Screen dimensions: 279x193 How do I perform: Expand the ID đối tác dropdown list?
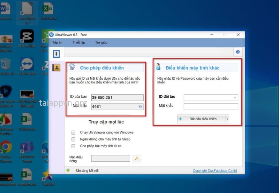click(x=235, y=98)
